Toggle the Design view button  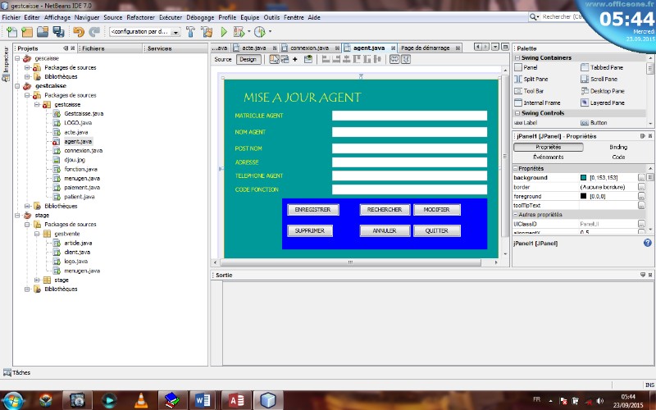coord(248,59)
